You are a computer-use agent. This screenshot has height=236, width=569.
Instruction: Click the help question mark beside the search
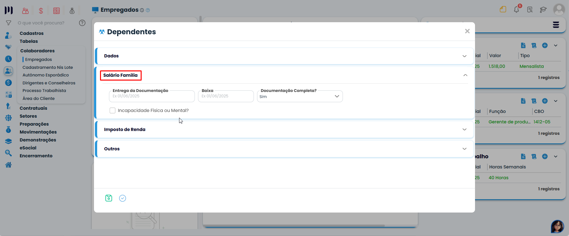[x=82, y=23]
